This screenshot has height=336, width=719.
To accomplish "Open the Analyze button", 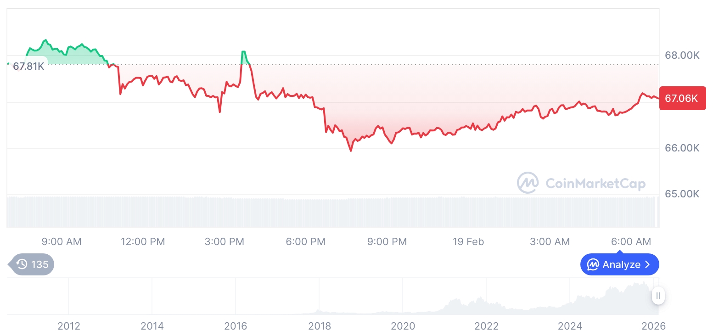I will 619,265.
